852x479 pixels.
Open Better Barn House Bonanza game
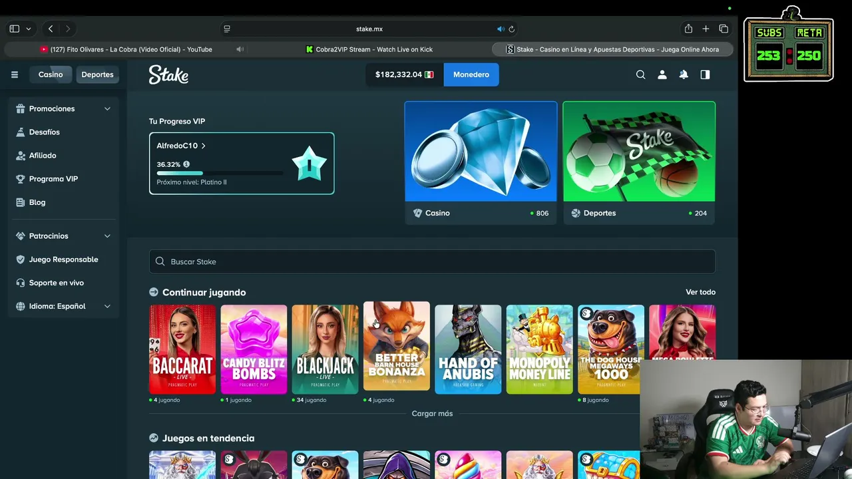click(x=397, y=347)
